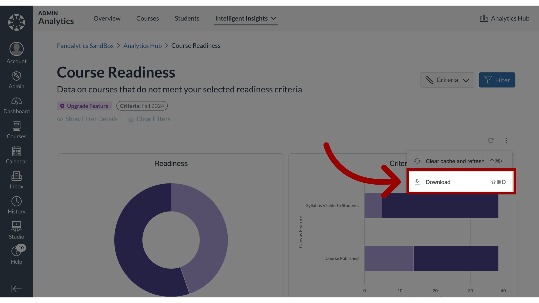Click the Pandalytics SandBox breadcrumb link

[x=85, y=45]
